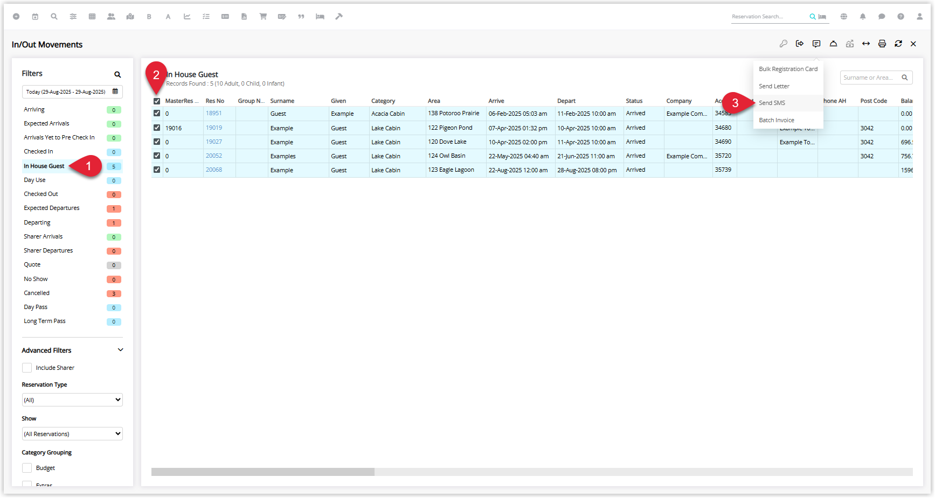Open reservation number 19019 link
935x498 pixels.
(x=214, y=128)
